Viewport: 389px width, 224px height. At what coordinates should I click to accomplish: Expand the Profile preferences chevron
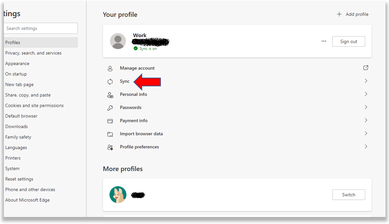coord(366,146)
